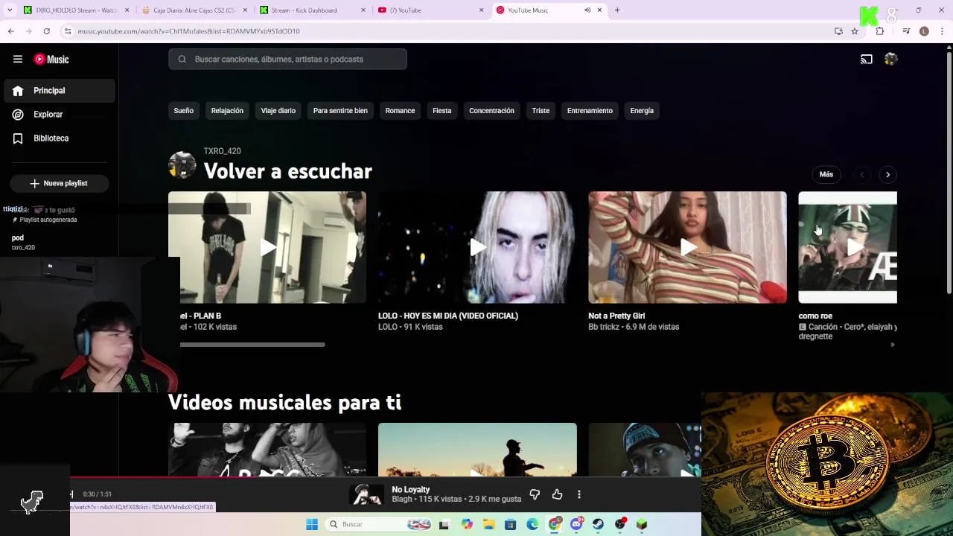Select the Energía mood chip
The image size is (953, 536).
[x=642, y=111]
